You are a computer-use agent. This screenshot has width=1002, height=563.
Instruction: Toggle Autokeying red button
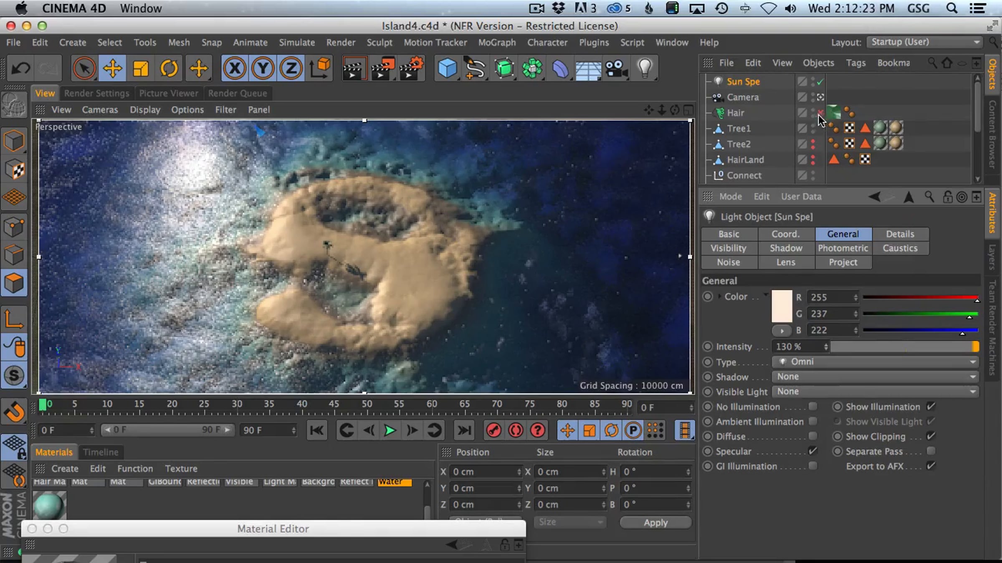(516, 430)
